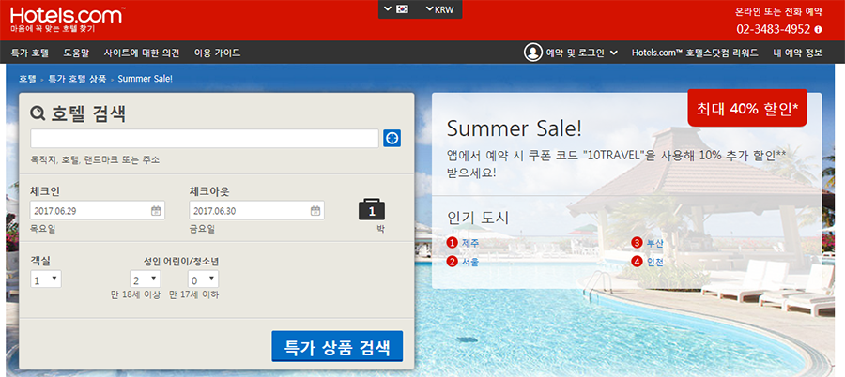This screenshot has width=845, height=377.
Task: Click the info icon beside phone number
Action: click(x=832, y=28)
